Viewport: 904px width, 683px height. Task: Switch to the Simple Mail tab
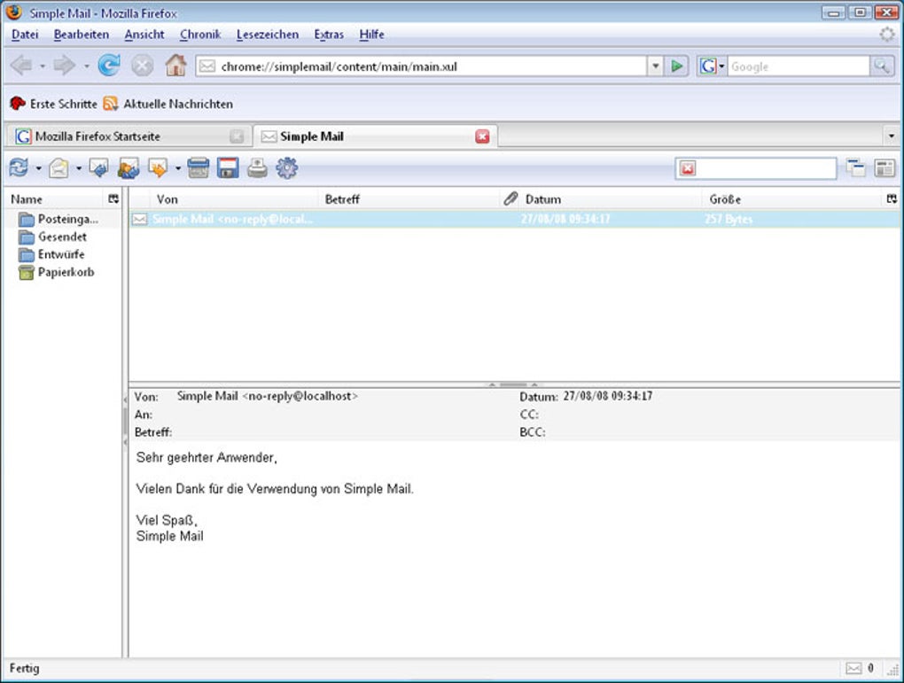point(376,136)
